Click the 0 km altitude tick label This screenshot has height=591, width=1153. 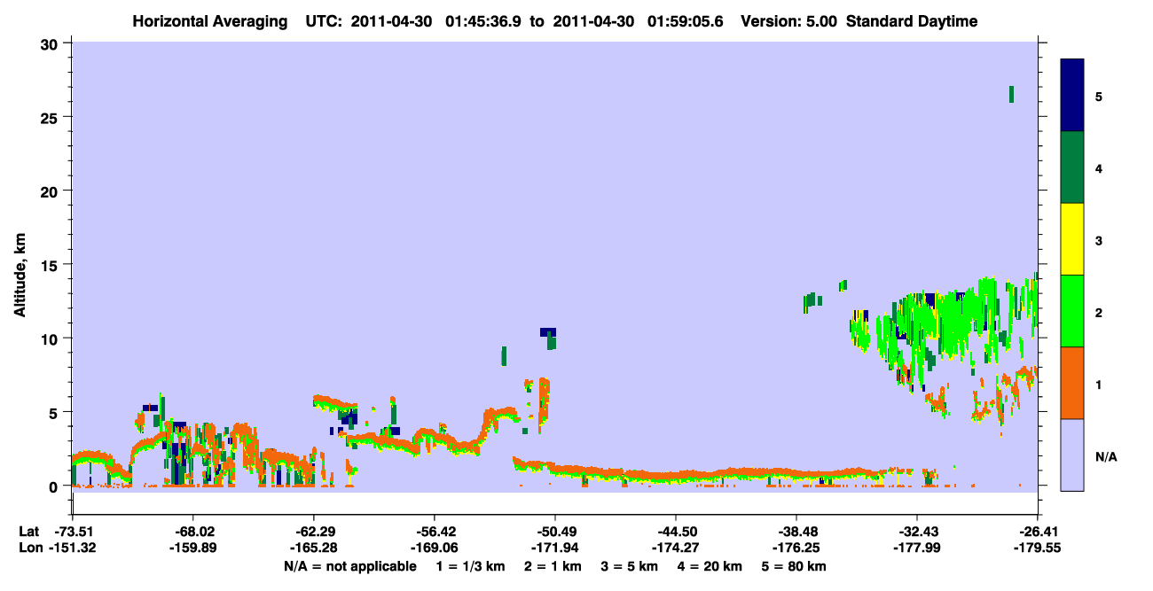[55, 486]
